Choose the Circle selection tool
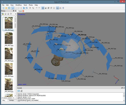 (18, 8)
